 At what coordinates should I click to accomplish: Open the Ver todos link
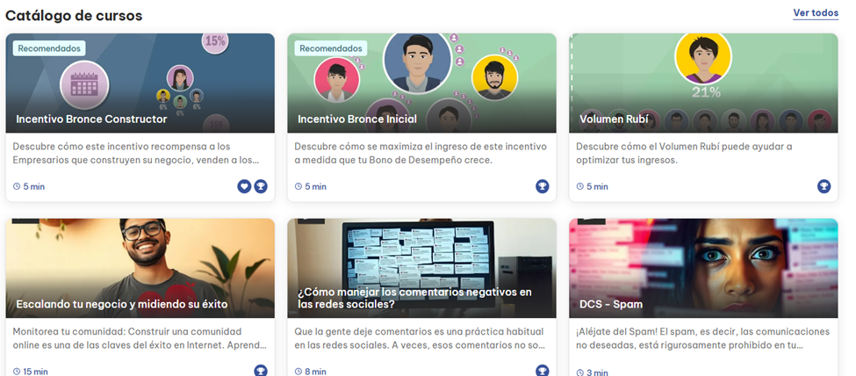pyautogui.click(x=816, y=12)
